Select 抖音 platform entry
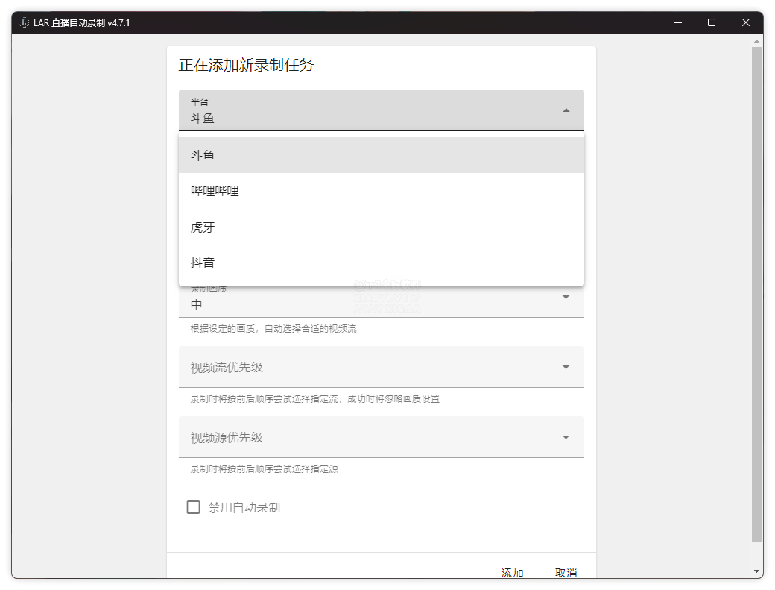 pyautogui.click(x=381, y=263)
